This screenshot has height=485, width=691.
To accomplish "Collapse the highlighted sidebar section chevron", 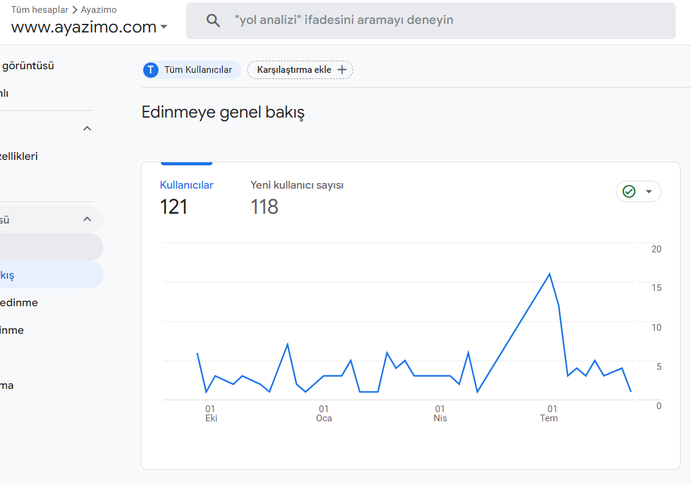I will [88, 219].
